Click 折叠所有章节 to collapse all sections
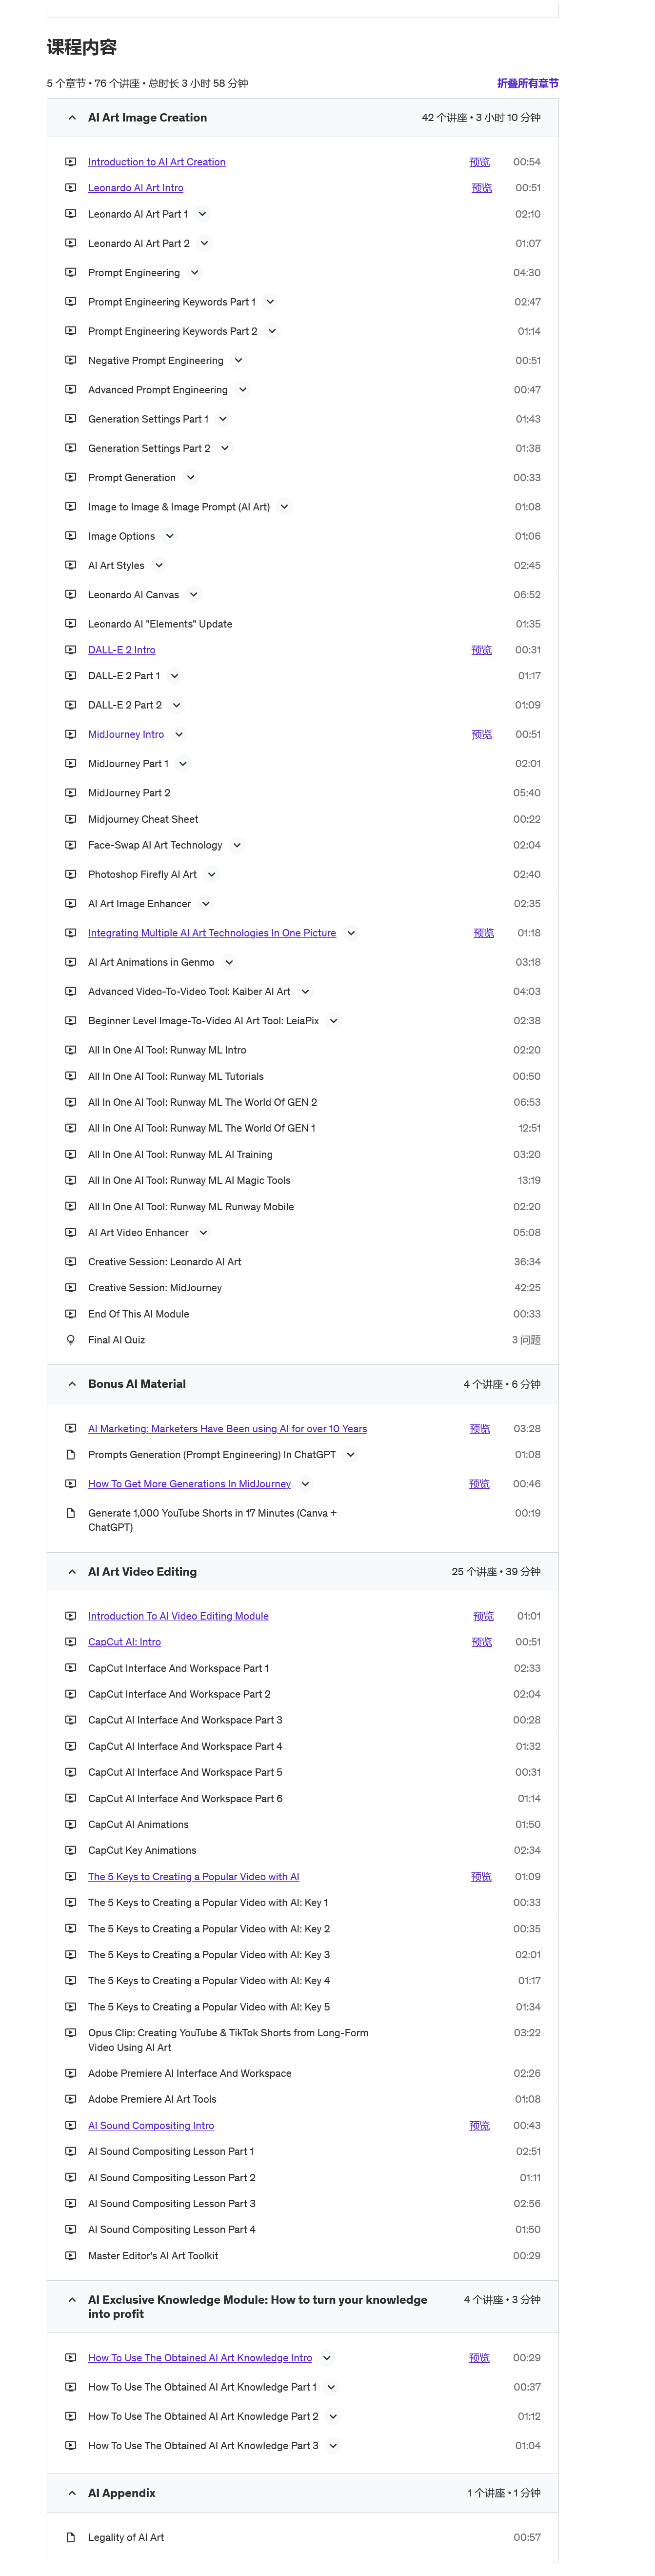The image size is (655, 2576). coord(528,83)
